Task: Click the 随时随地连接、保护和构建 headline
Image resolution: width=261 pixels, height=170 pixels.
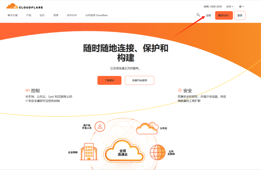Action: tap(126, 53)
